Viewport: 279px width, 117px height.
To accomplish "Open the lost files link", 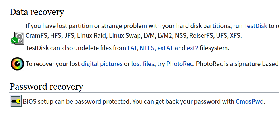I will 142,64.
